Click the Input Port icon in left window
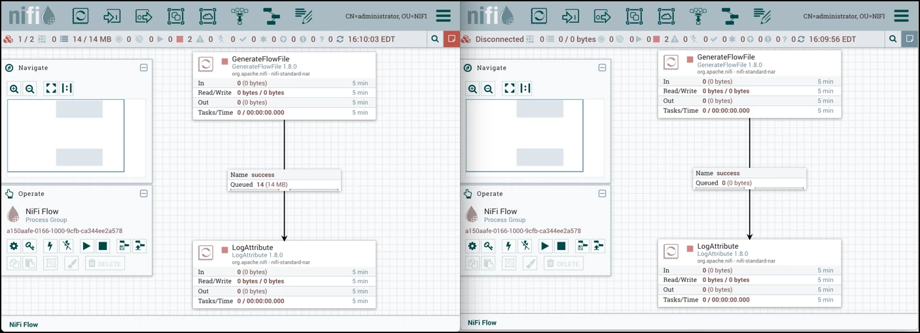 click(112, 16)
